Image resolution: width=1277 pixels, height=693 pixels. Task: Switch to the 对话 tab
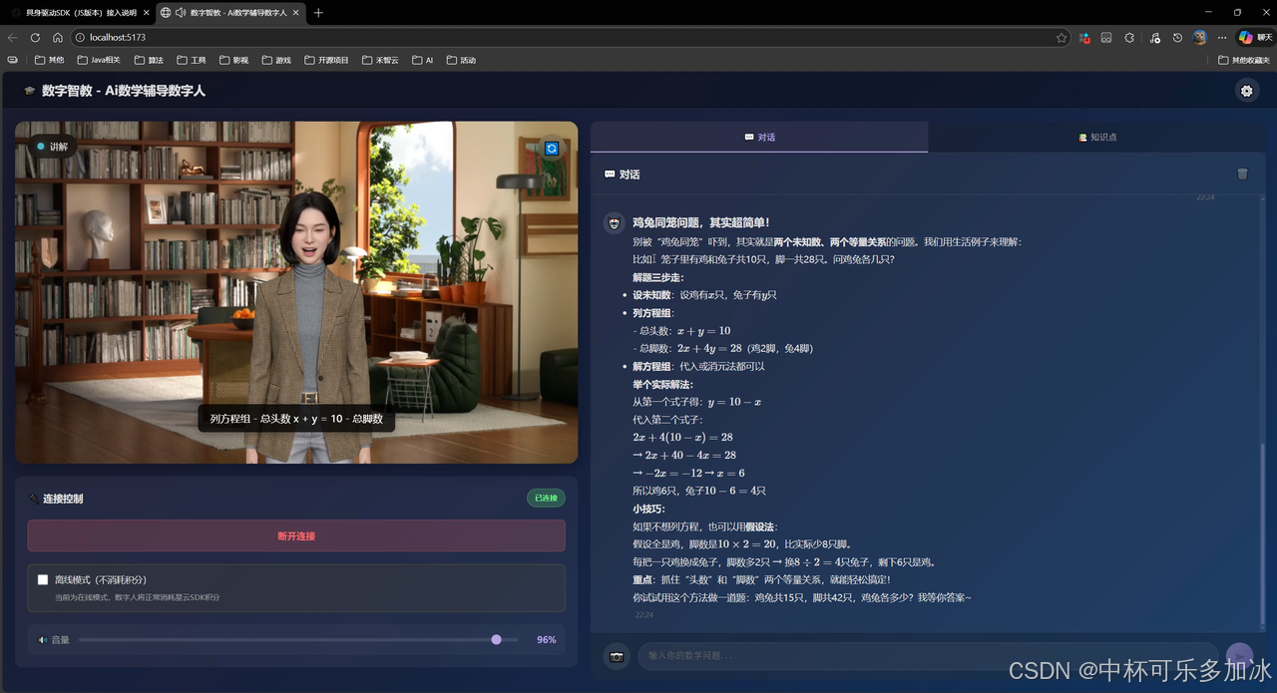pyautogui.click(x=759, y=137)
